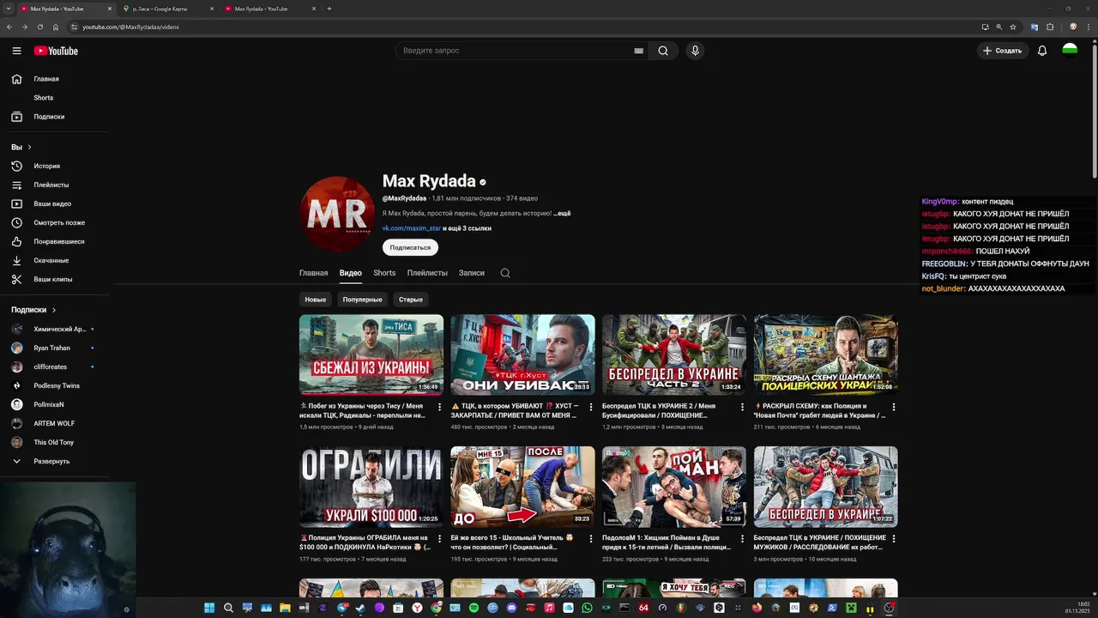Click the address bar URL
The height and width of the screenshot is (618, 1098).
coord(130,27)
